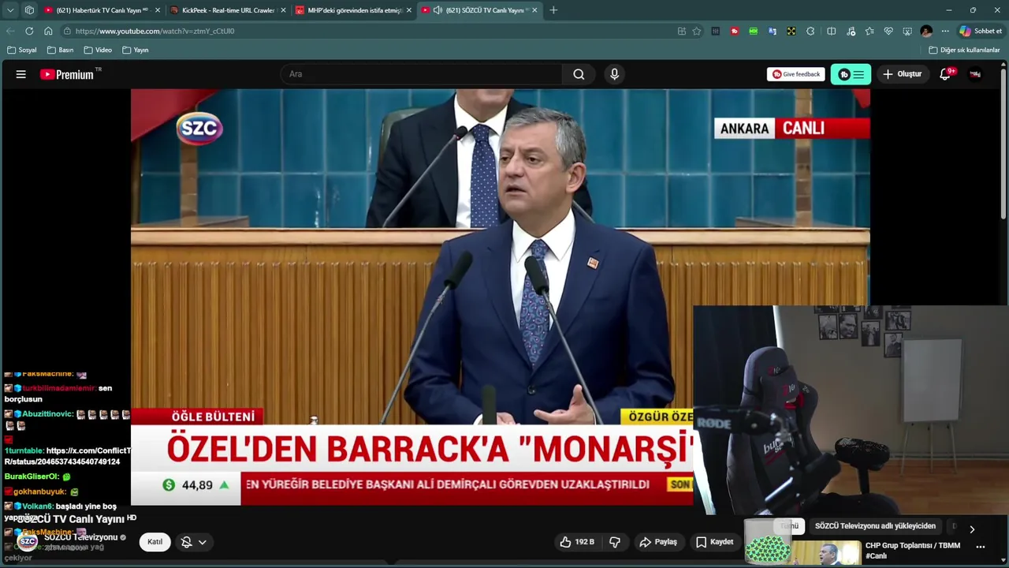Open the red extension icon in toolbar
1009x568 pixels.
735,31
